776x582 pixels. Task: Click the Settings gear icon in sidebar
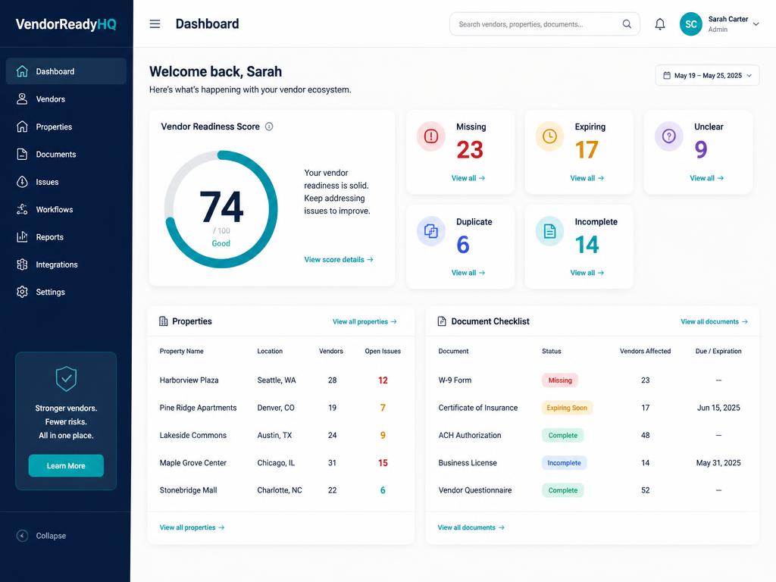click(22, 292)
